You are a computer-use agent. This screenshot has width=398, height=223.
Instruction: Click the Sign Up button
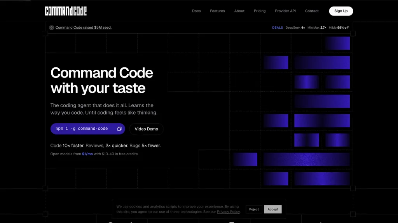coord(341,11)
